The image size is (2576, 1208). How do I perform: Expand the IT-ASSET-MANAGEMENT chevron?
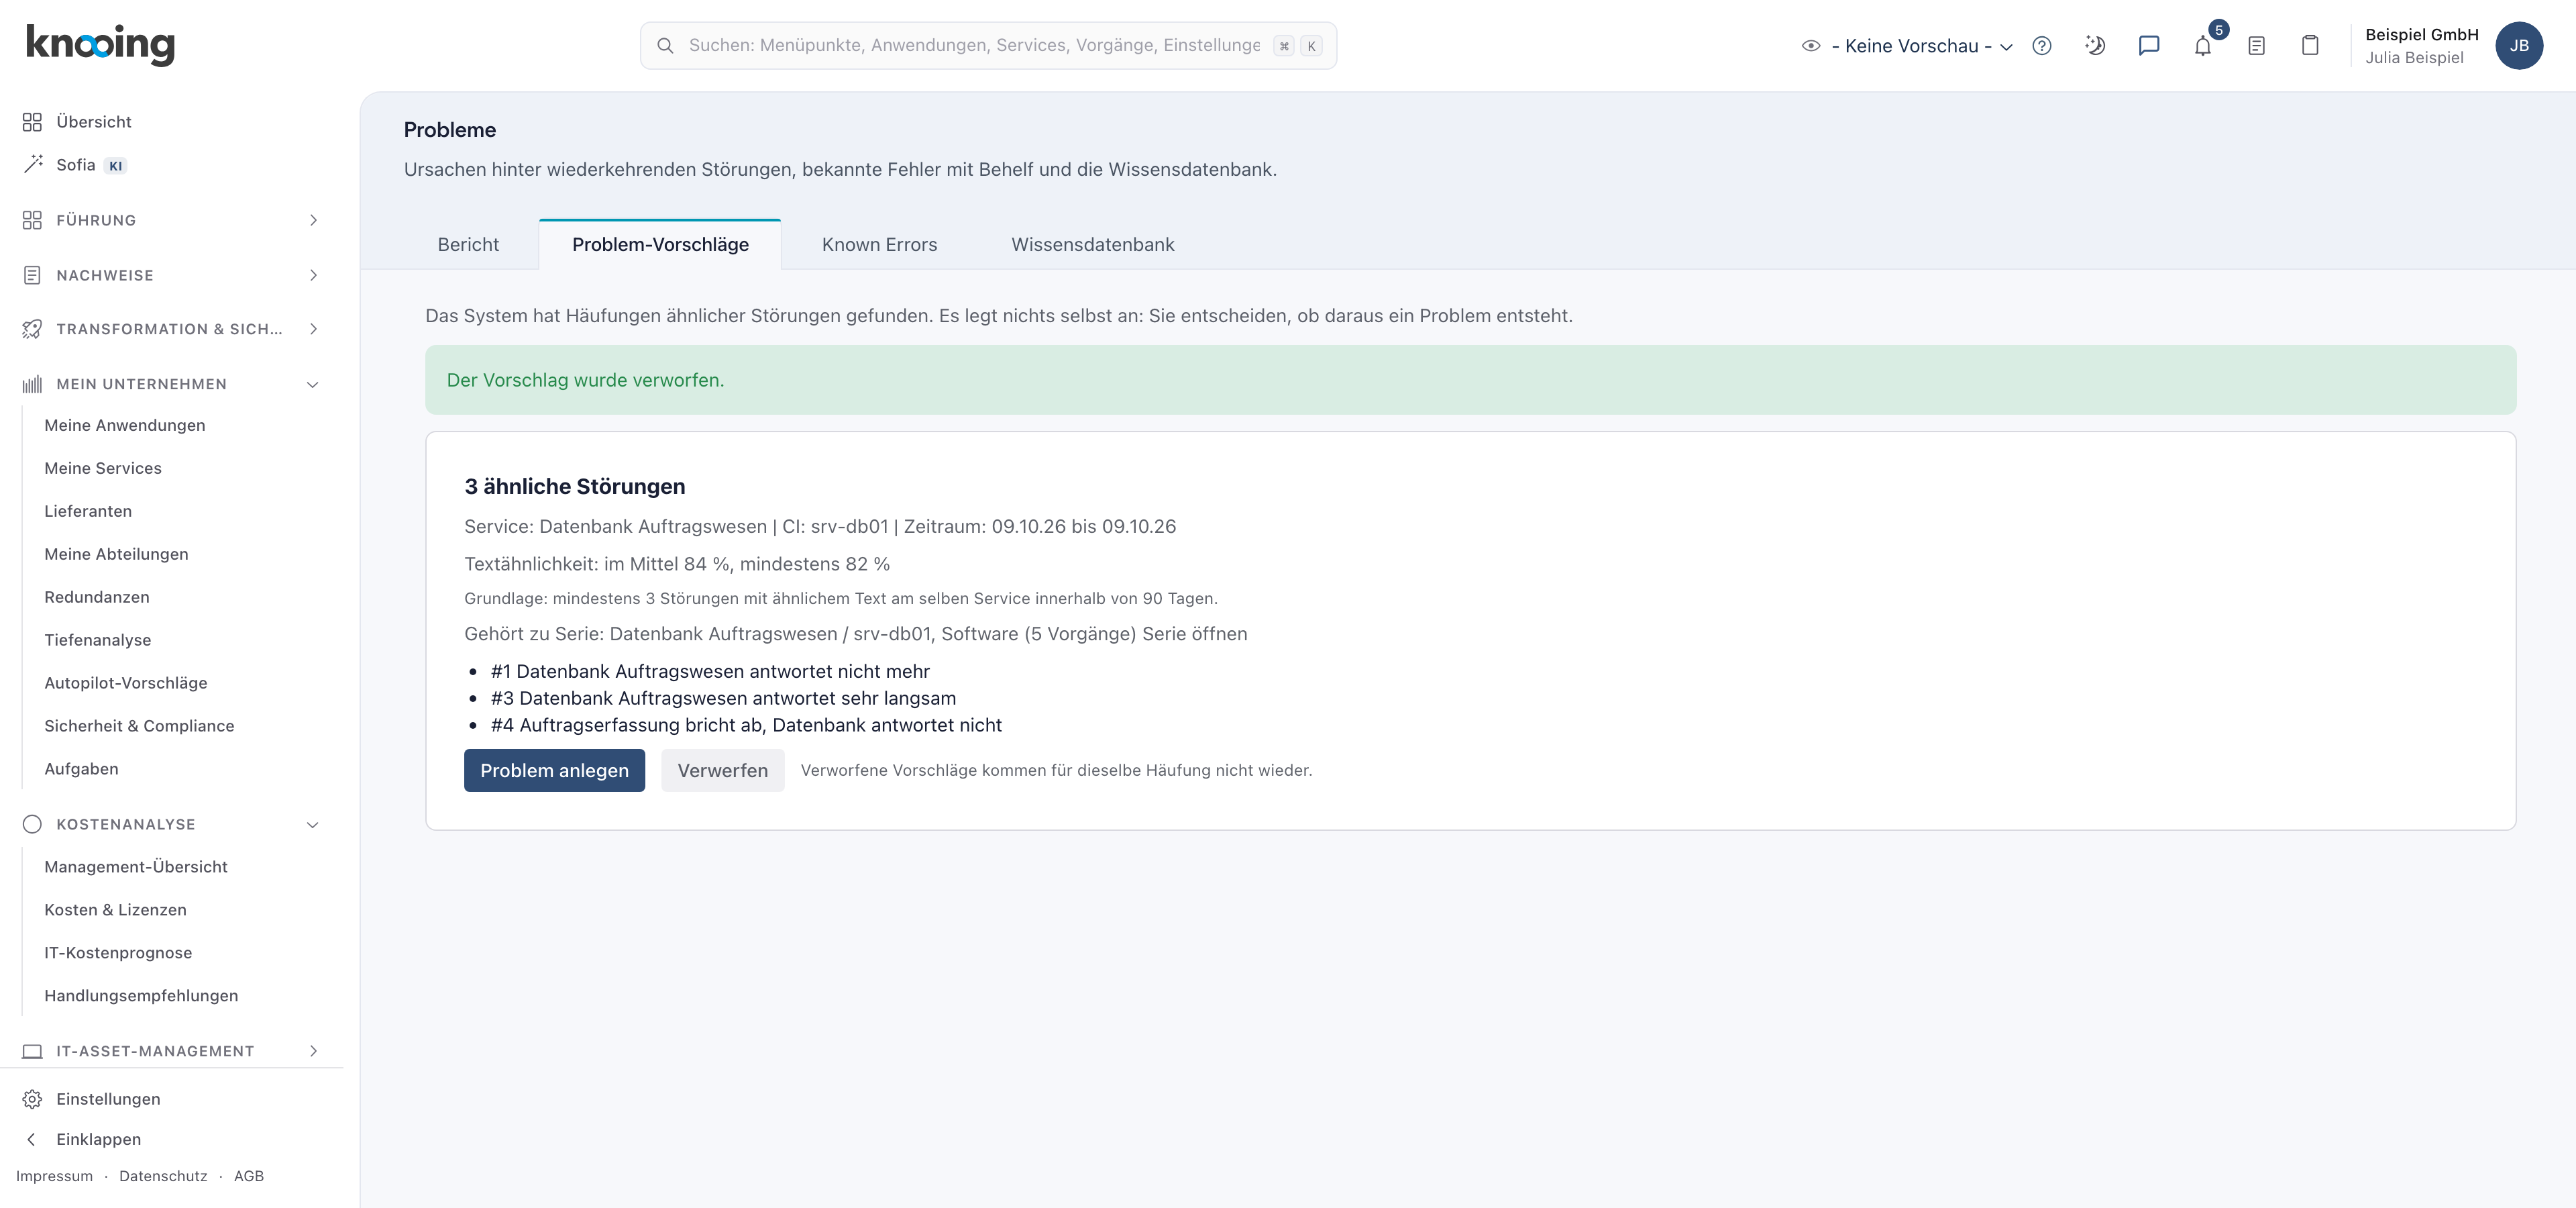click(313, 1051)
